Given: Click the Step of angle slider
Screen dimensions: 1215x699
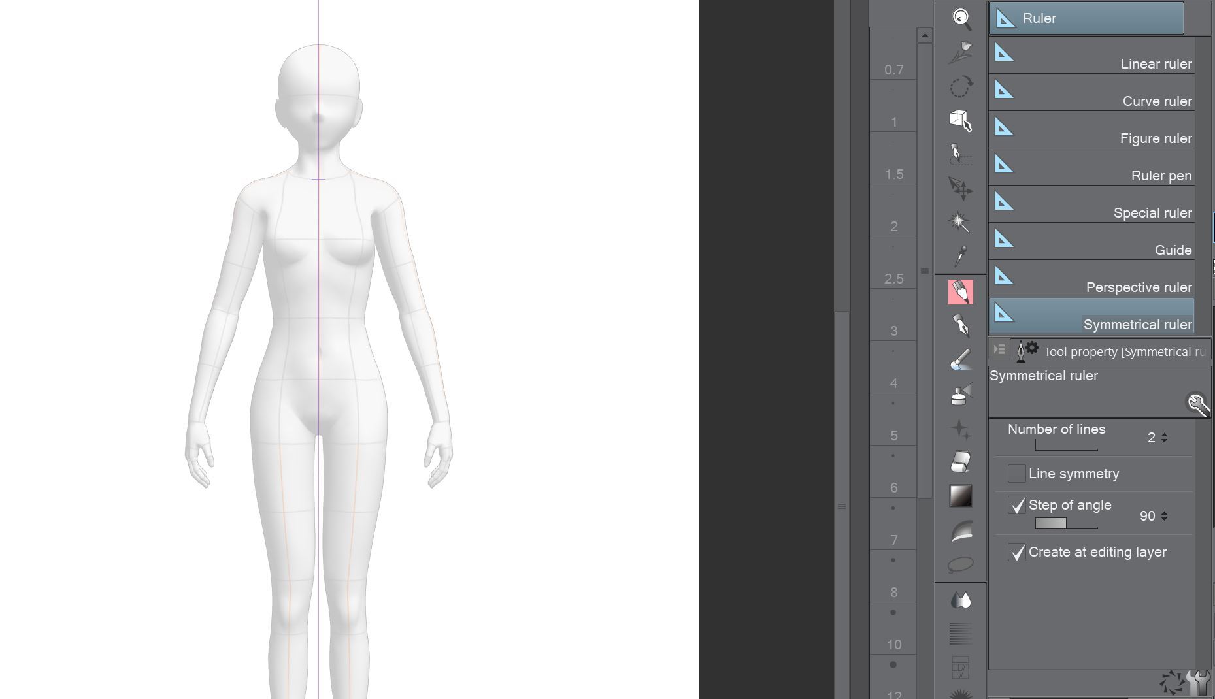Looking at the screenshot, I should pos(1067,523).
